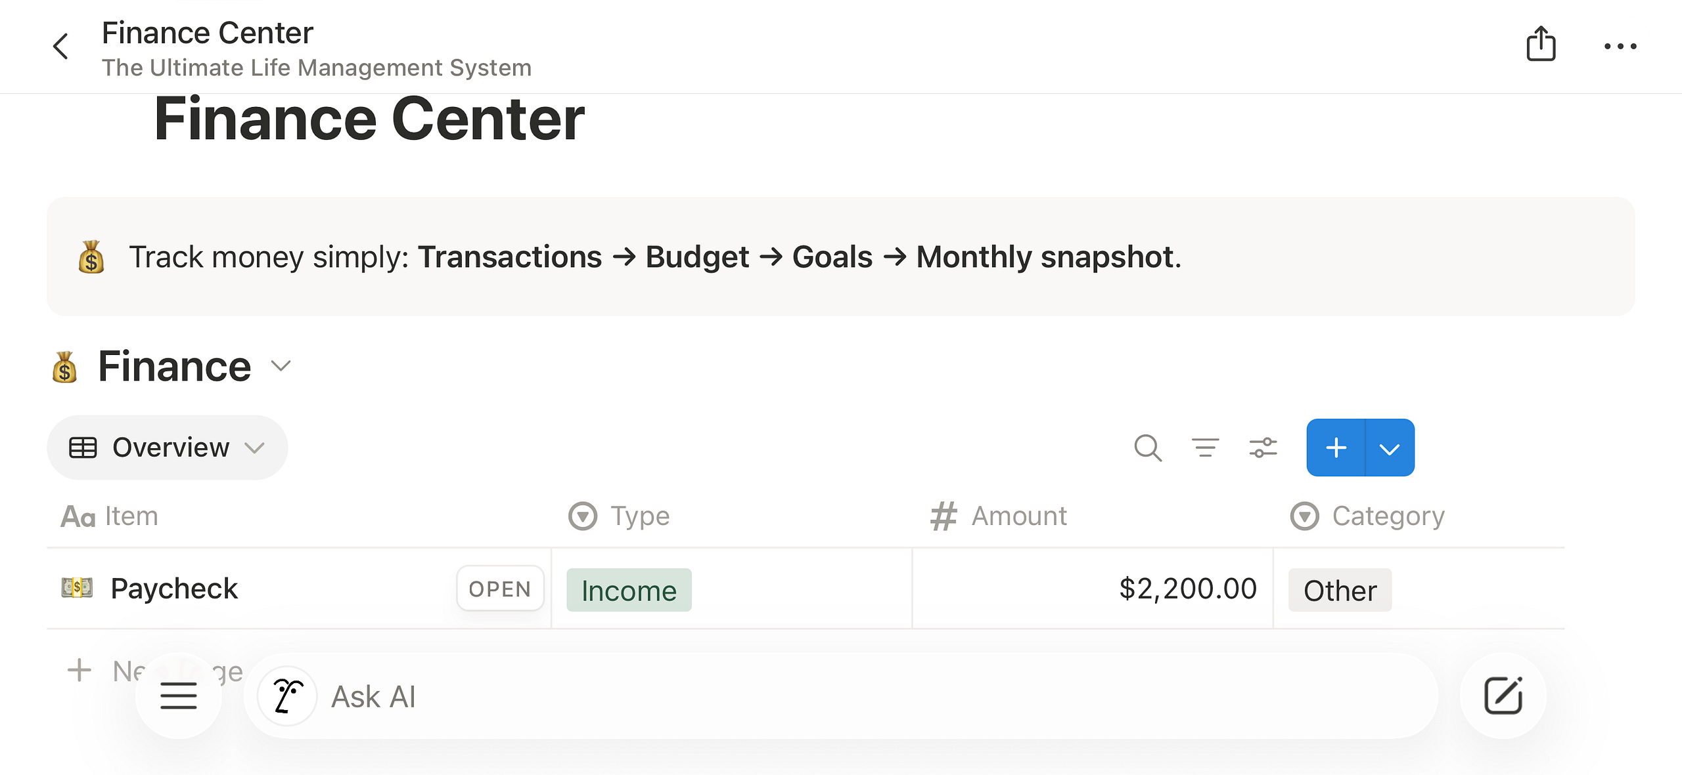Tap the compose new page icon
Image resolution: width=1682 pixels, height=775 pixels.
[x=1503, y=696]
